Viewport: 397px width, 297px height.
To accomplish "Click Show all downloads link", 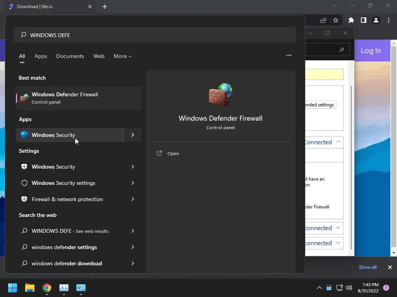I will click(368, 267).
